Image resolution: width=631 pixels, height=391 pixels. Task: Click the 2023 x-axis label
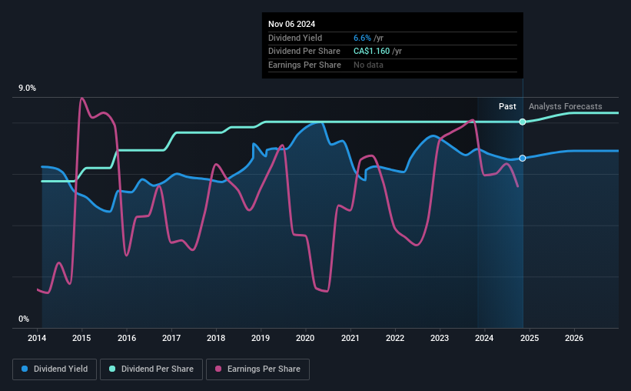point(440,338)
